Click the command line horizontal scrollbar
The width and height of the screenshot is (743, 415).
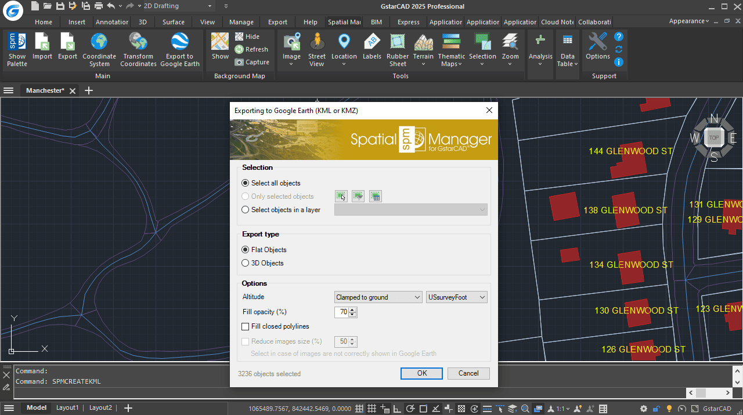[x=708, y=393]
